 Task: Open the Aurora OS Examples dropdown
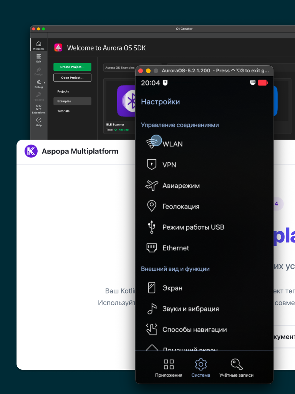119,68
